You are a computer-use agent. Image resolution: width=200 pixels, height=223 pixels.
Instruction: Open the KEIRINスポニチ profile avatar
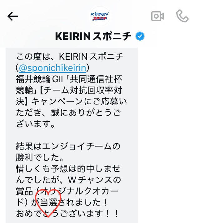coord(100,16)
